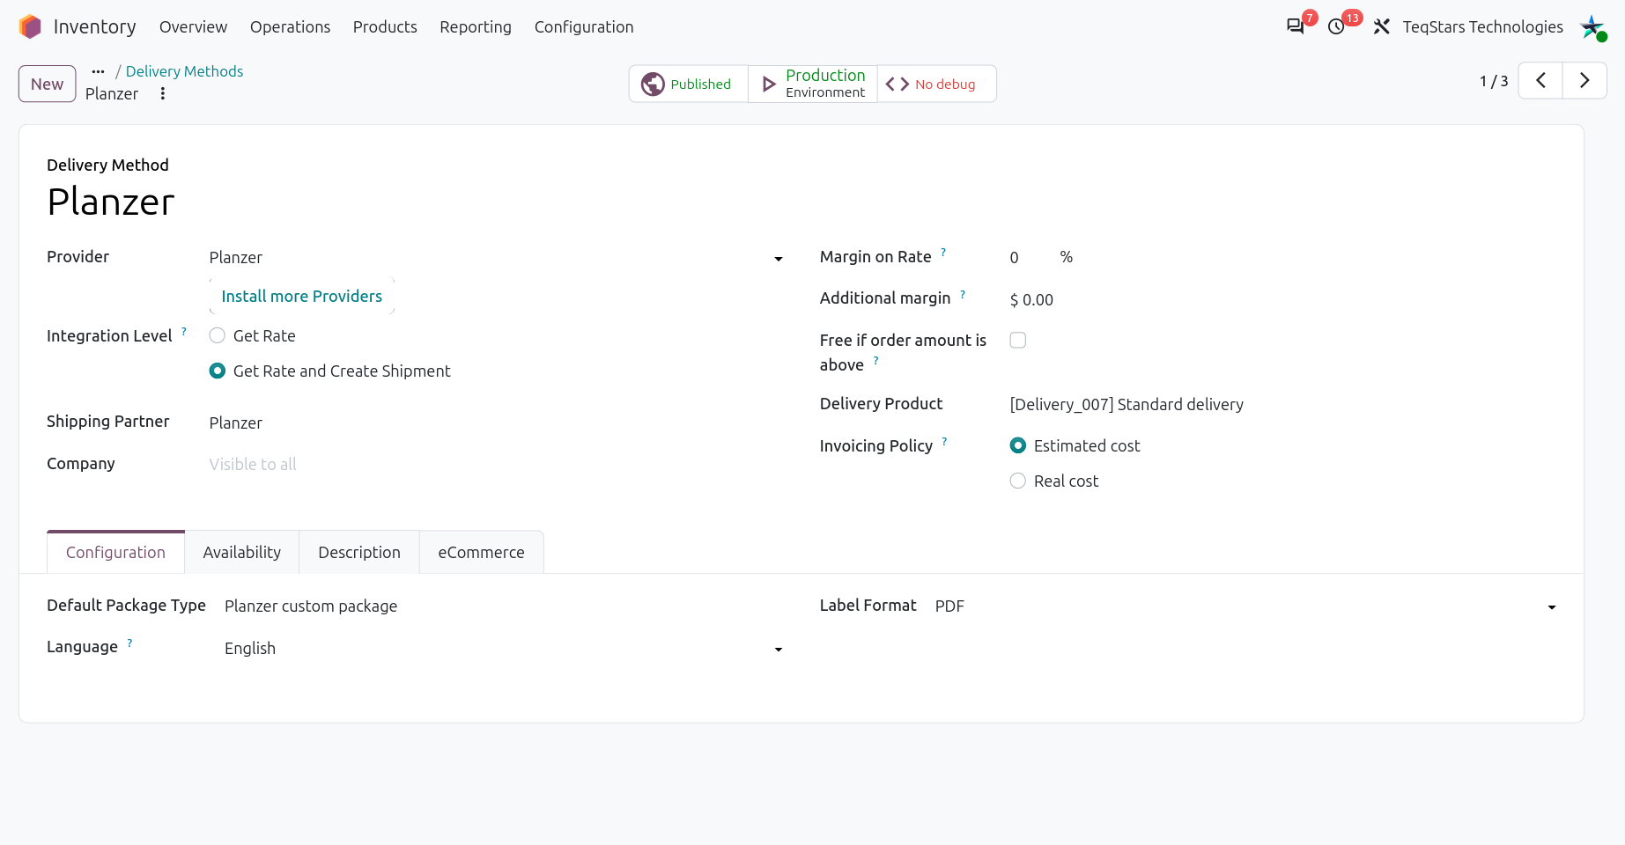
Task: Go to the next record arrow
Action: tap(1584, 81)
